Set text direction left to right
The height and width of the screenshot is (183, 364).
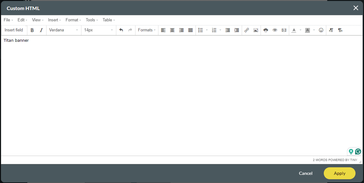331,30
